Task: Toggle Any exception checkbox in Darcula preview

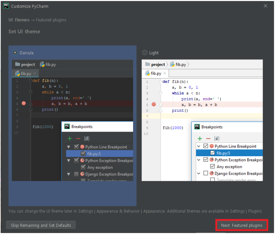Action: click(x=83, y=167)
